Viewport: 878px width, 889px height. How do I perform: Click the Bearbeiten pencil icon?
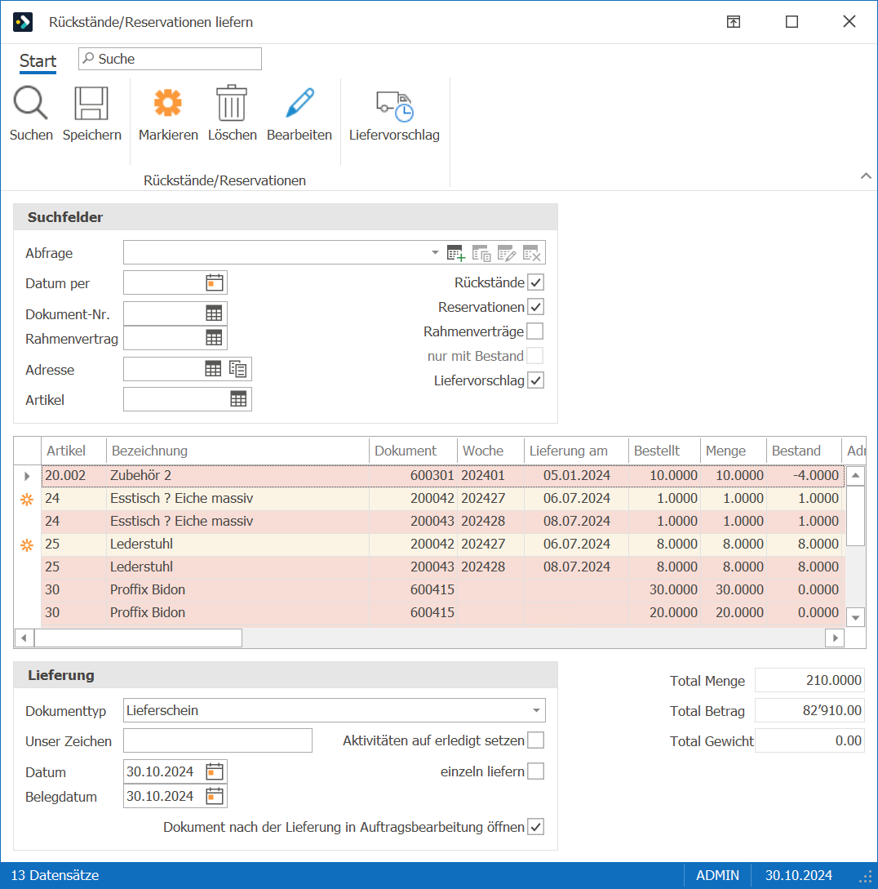[x=299, y=103]
